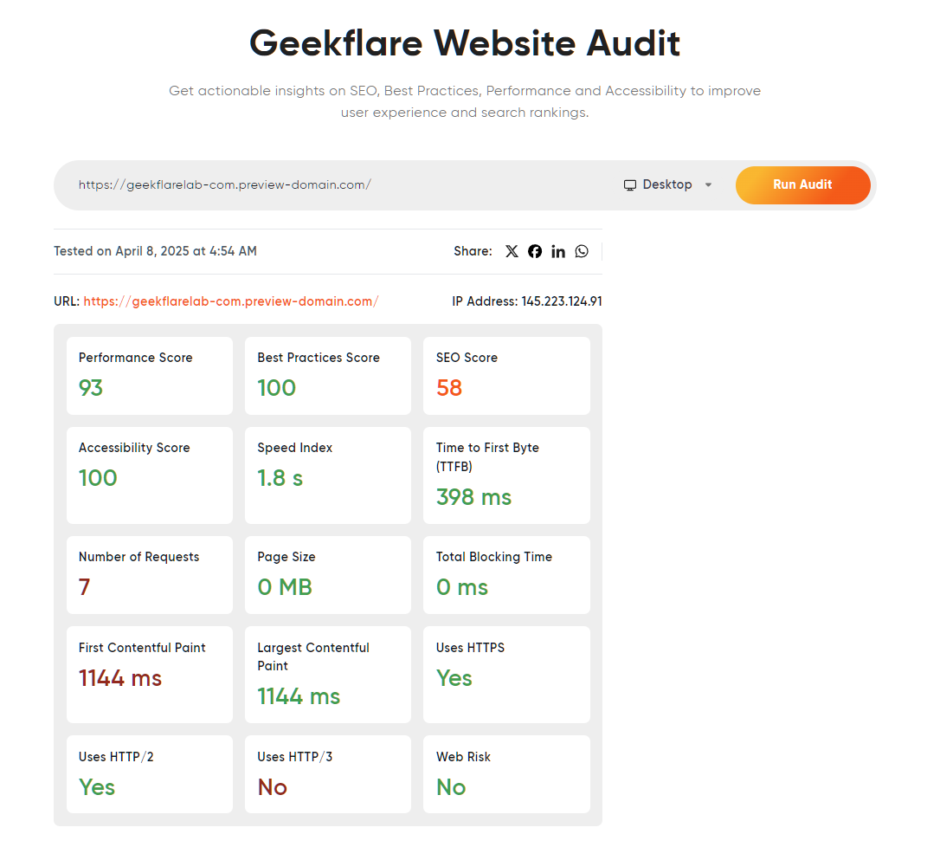The height and width of the screenshot is (847, 927).
Task: Open the Desktop device type dropdown
Action: coord(667,184)
